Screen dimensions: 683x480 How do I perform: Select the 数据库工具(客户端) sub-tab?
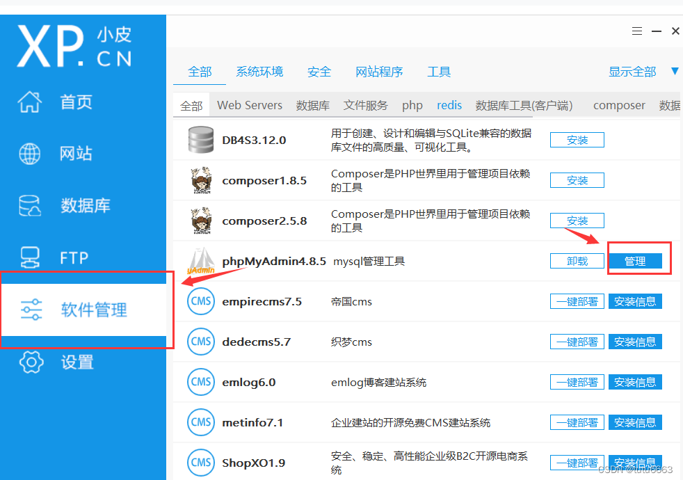(524, 106)
